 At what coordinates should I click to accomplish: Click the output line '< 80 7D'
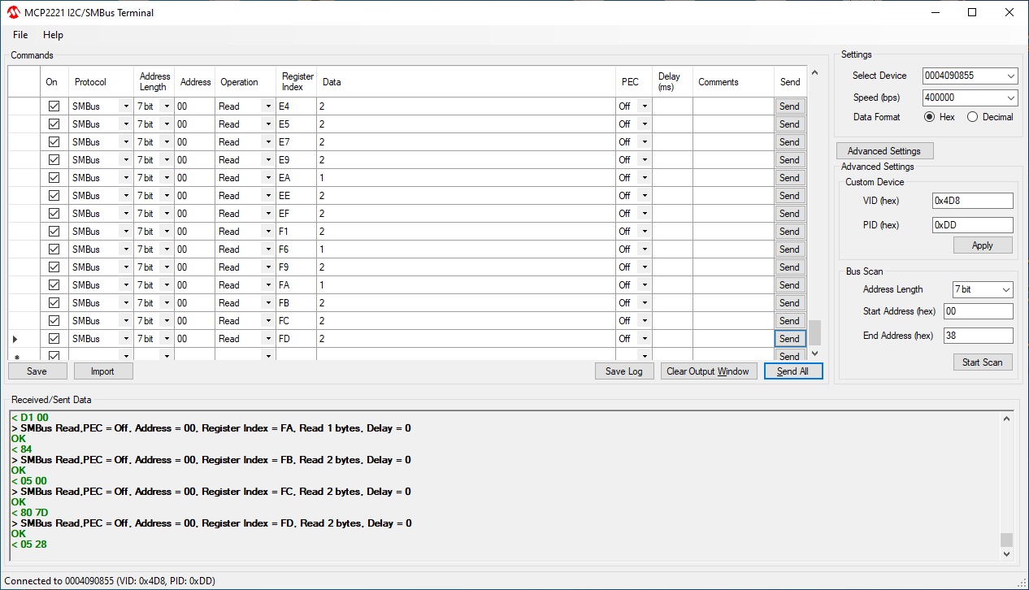[x=29, y=513]
